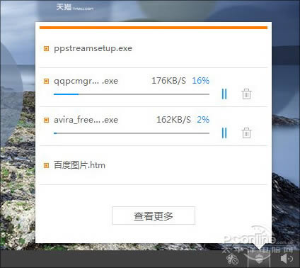
Task: Mute sound via the speaker icon
Action: click(287, 259)
